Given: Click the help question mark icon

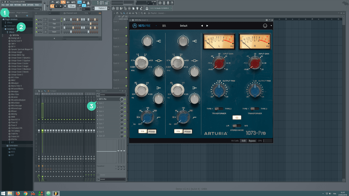Looking at the screenshot, I should click(x=172, y=3).
